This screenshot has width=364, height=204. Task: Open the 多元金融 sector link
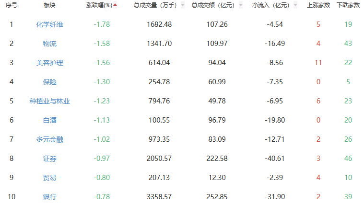tap(49, 139)
